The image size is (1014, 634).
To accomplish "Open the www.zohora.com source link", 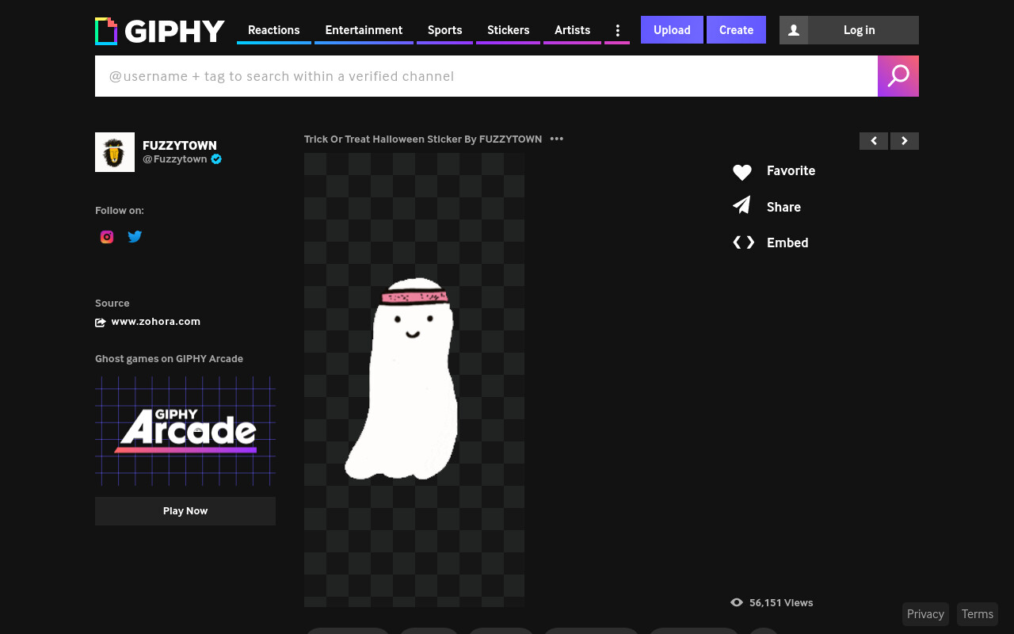I will click(156, 321).
